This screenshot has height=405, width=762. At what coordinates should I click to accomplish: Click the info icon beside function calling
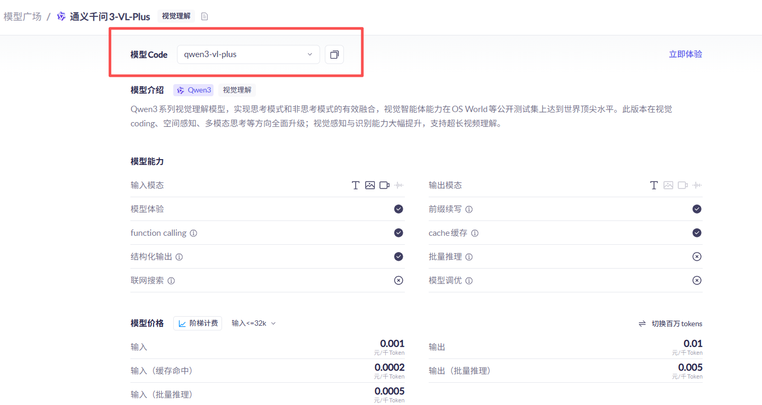(x=193, y=233)
